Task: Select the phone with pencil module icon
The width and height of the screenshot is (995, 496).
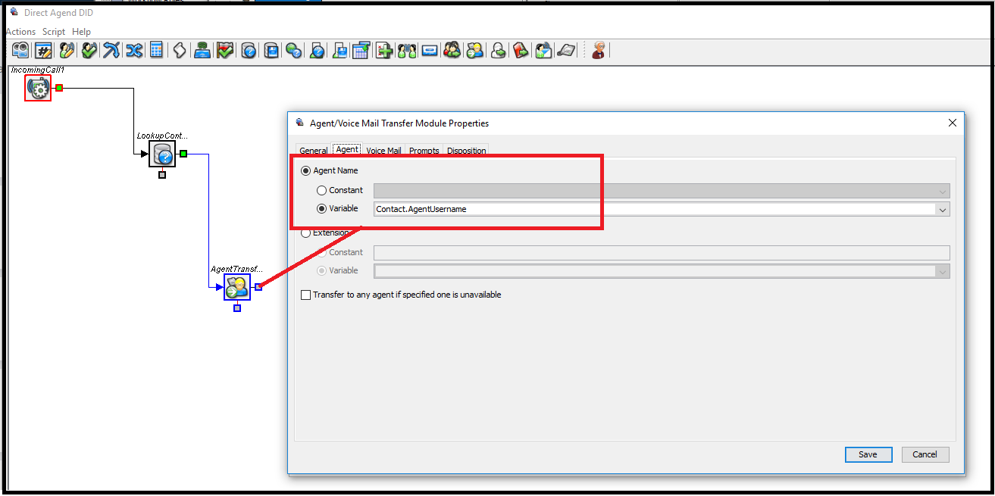Action: click(67, 51)
